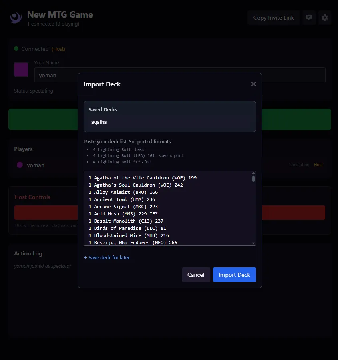Click the deck list scroll down arrow
Screen dimensions: 338x360
coord(253,243)
